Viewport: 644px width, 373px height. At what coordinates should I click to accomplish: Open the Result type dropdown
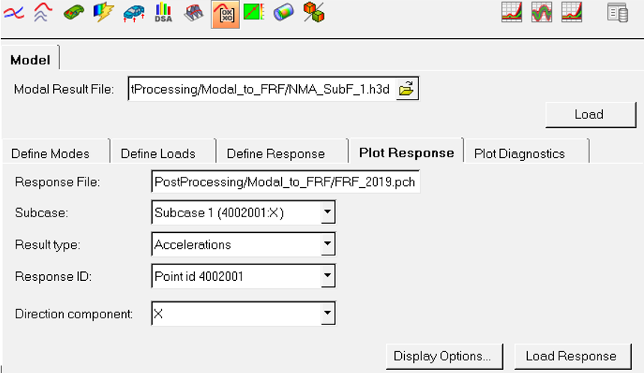pyautogui.click(x=327, y=244)
